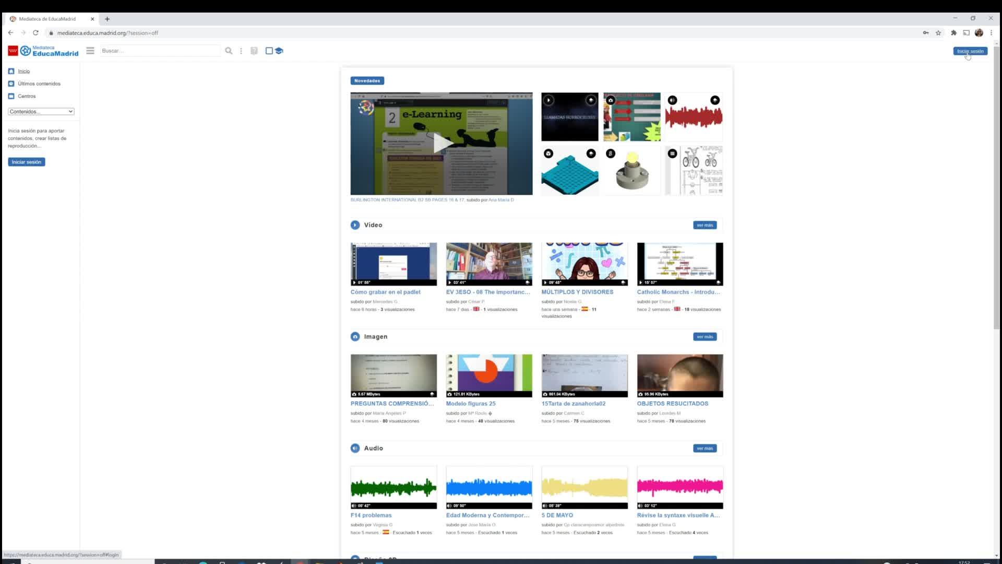
Task: Click 'ver más' beside Audio section
Action: pos(705,448)
